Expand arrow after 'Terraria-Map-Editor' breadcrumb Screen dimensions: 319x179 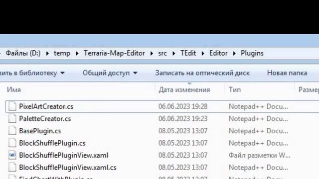(152, 53)
